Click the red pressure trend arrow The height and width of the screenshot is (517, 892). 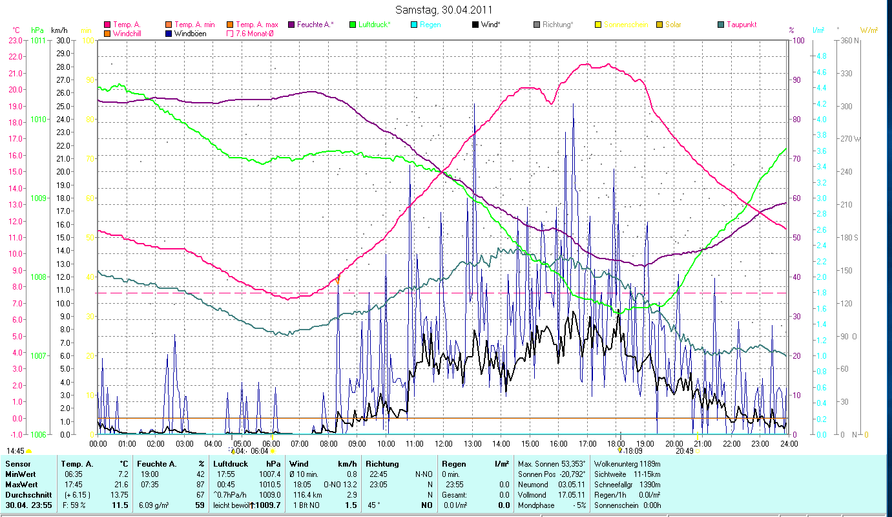tap(253, 505)
